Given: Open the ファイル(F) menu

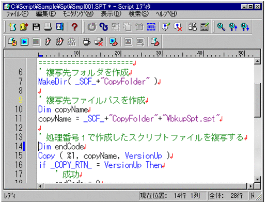Looking at the screenshot, I should coord(18,14).
